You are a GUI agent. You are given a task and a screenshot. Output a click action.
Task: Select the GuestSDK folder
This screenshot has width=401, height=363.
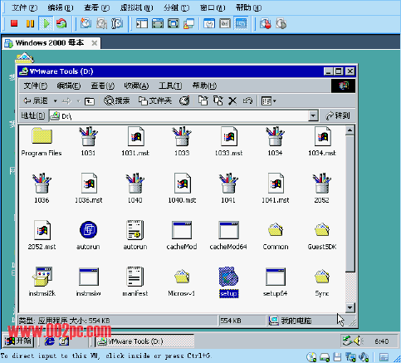322,235
